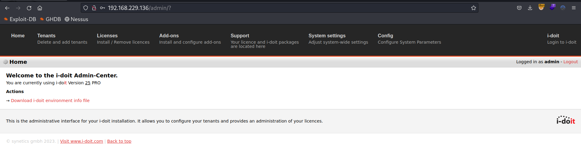Bookmark this page with the star icon
Screen dimensions: 581x165
(x=474, y=8)
